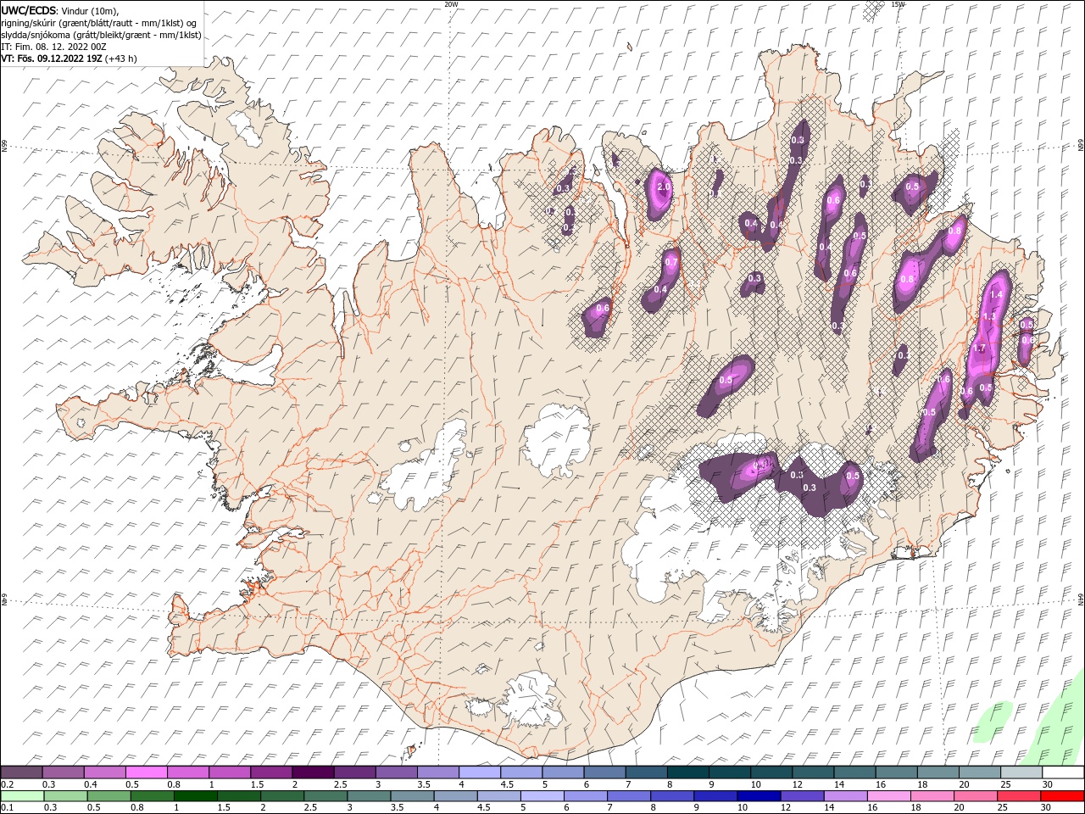The image size is (1085, 814).
Task: Pick the pale grey upper legend swatch at 25
Action: (x=1021, y=772)
